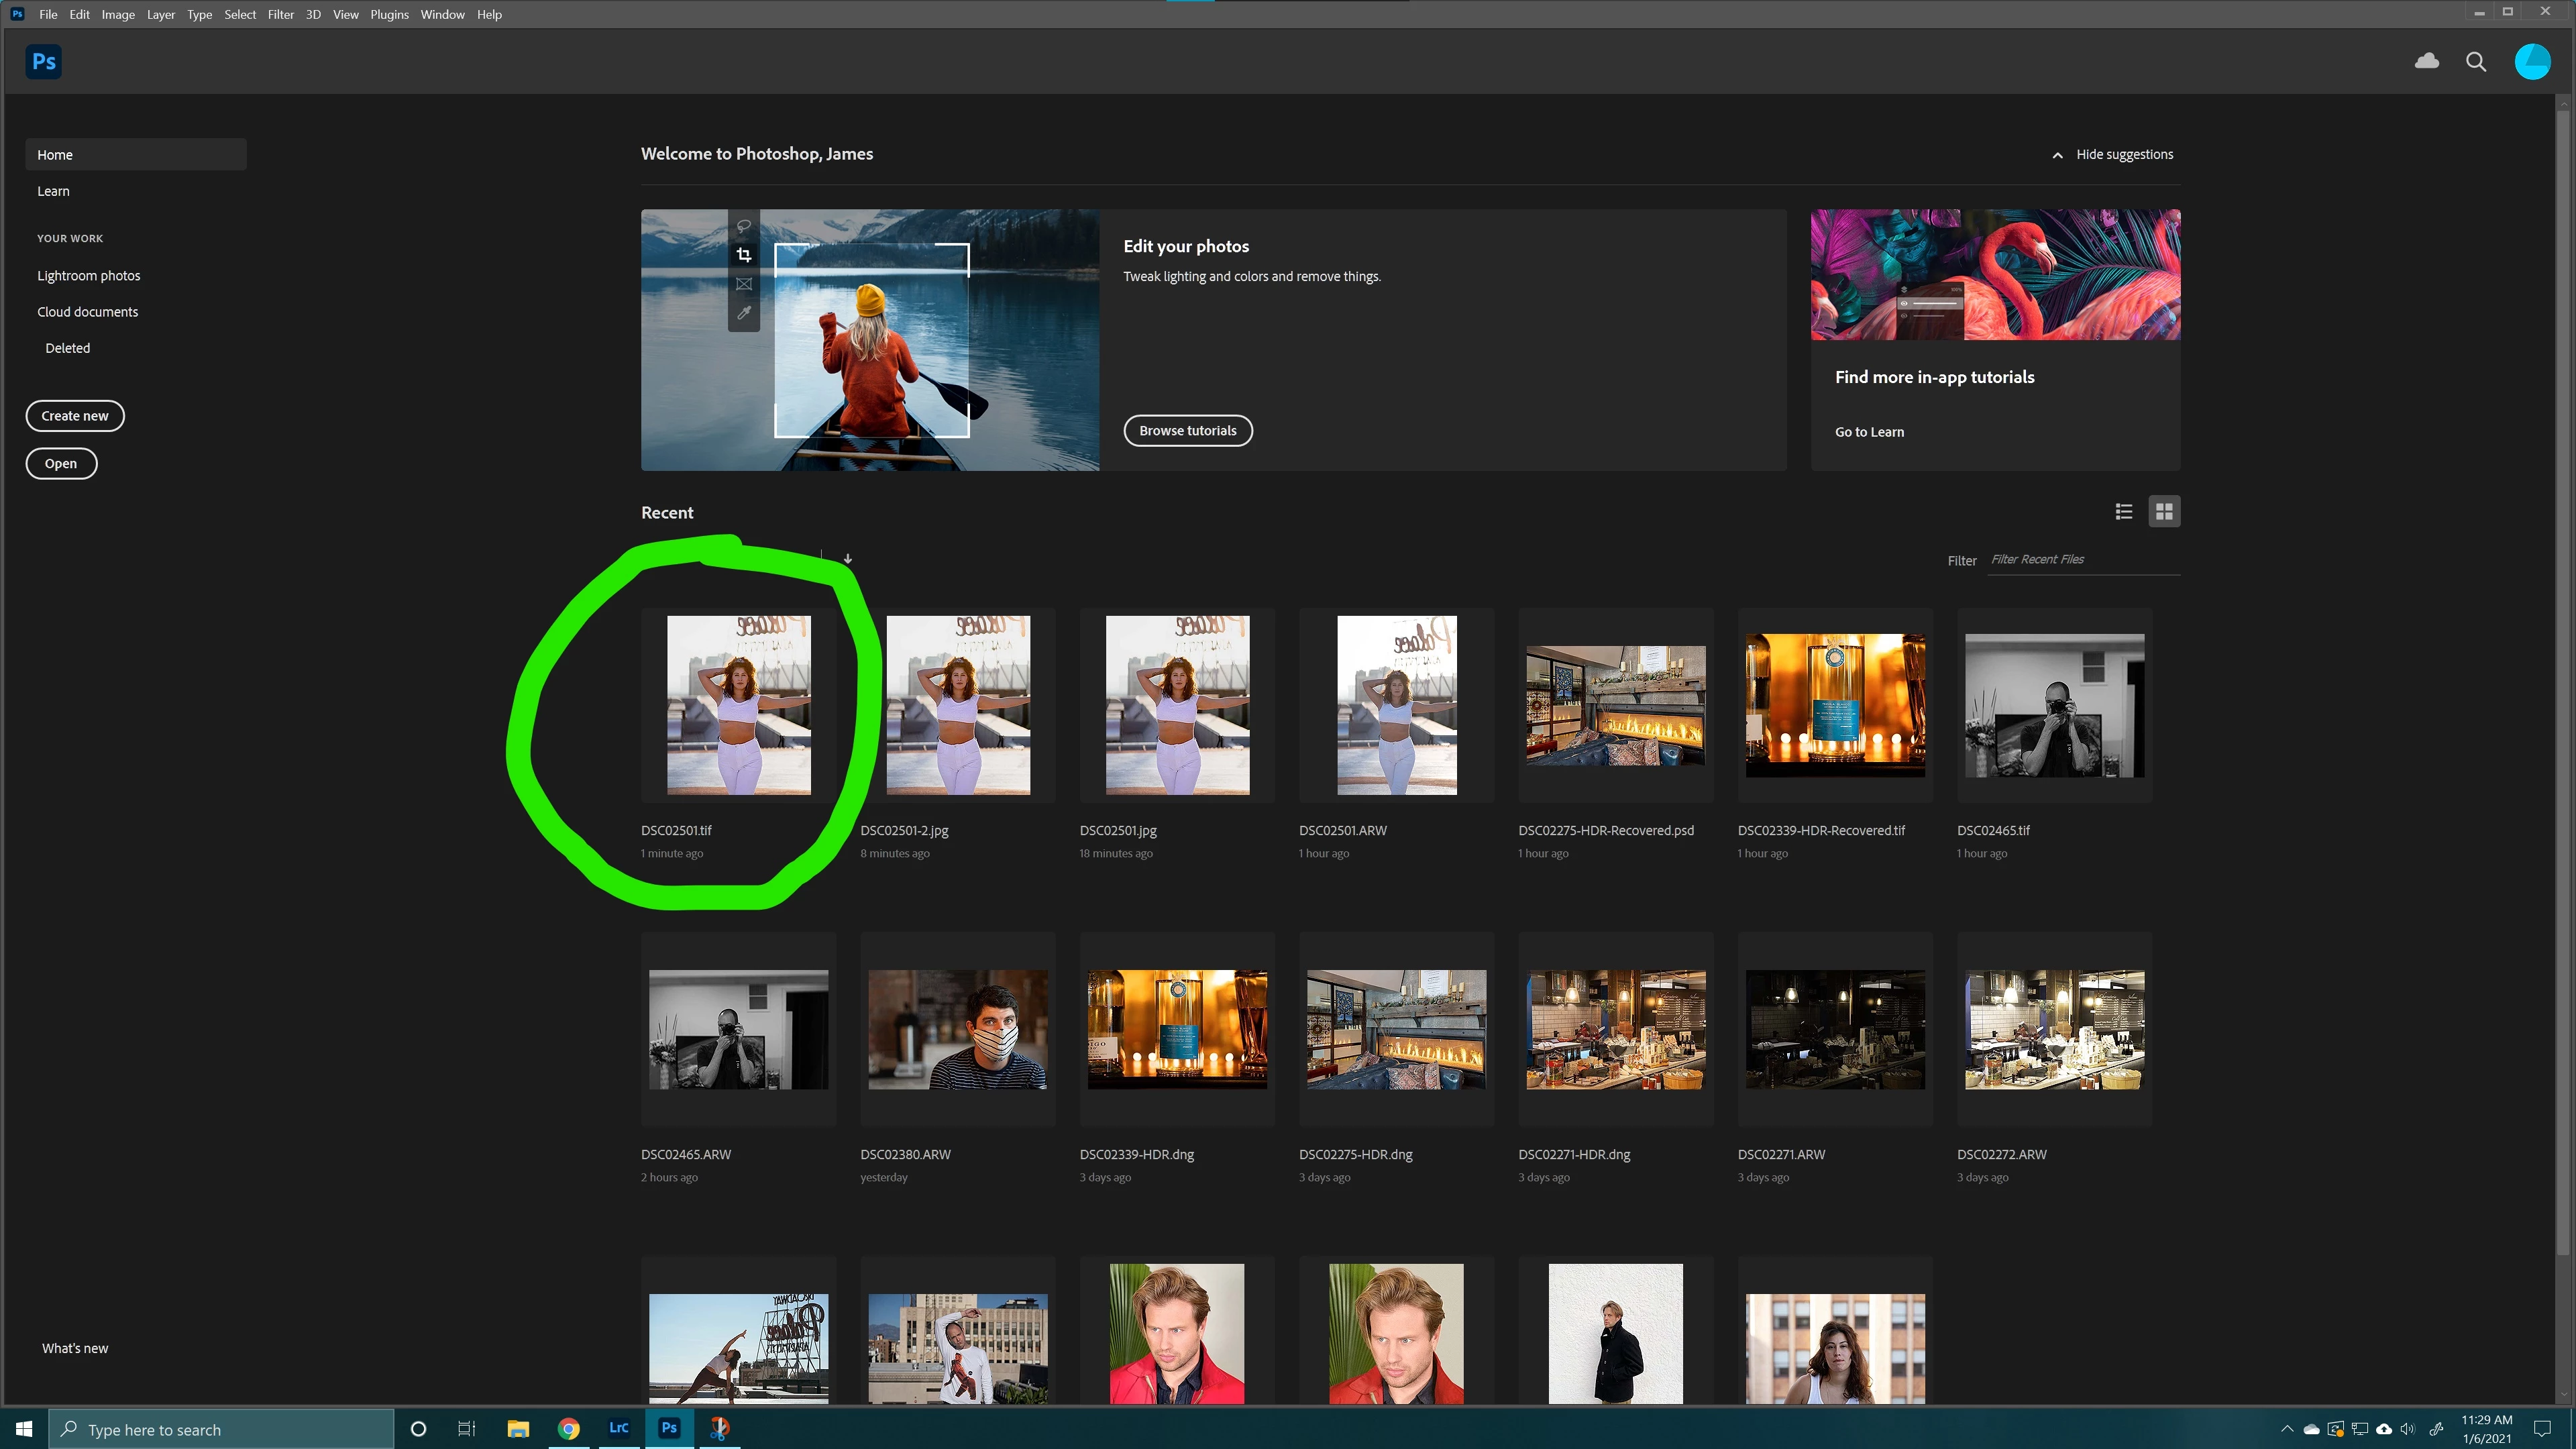Open the cloud sync status icon
Viewport: 2576px width, 1449px height.
pyautogui.click(x=2426, y=62)
